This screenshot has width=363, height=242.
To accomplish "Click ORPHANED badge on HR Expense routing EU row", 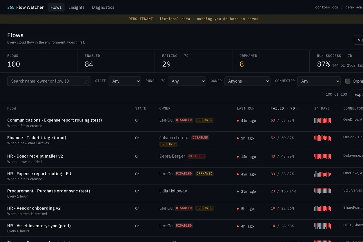I will 204,174.
